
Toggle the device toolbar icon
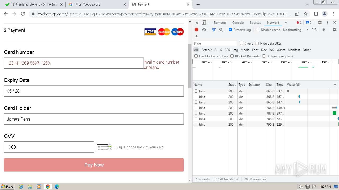tap(204, 23)
